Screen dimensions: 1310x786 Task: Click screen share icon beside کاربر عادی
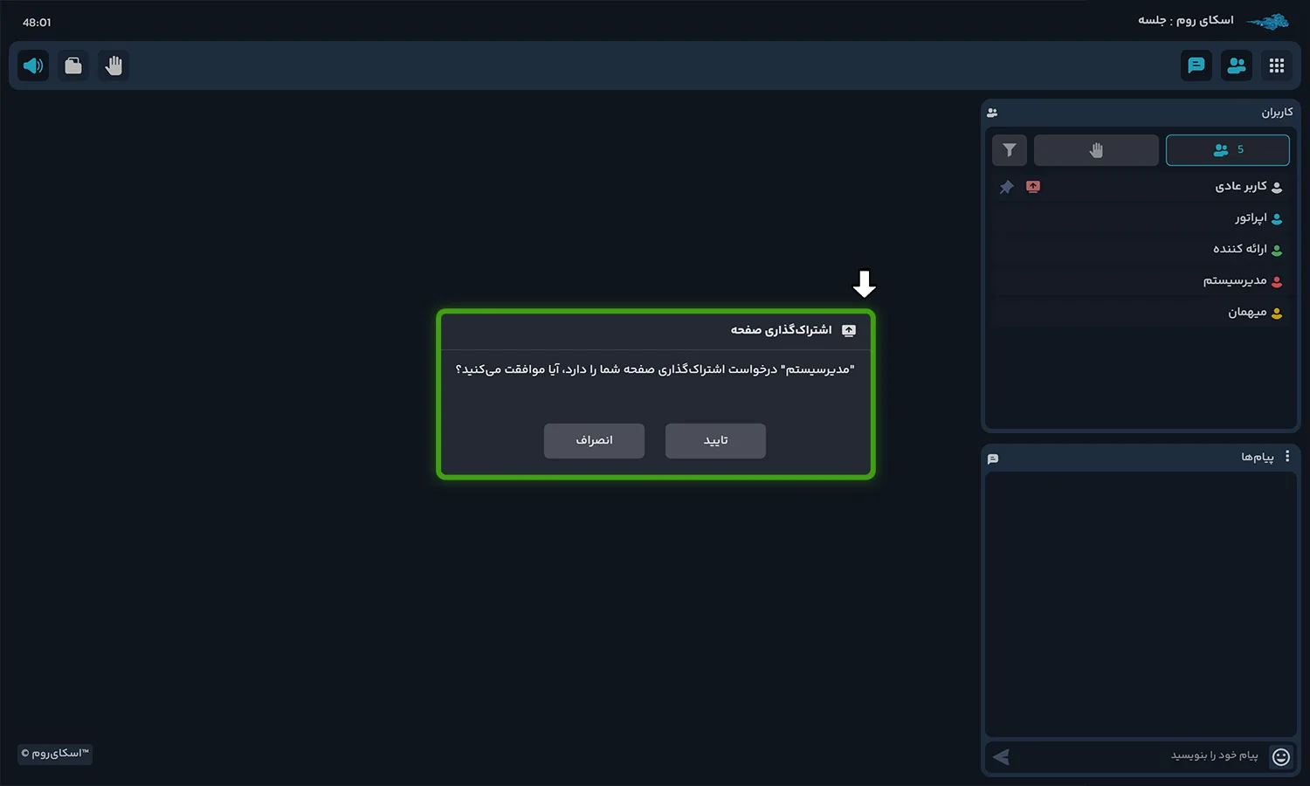[x=1033, y=187]
